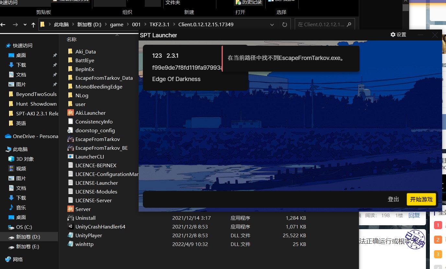Select EscapeFromTarkov application icon
This screenshot has width=446, height=269.
tap(70, 139)
